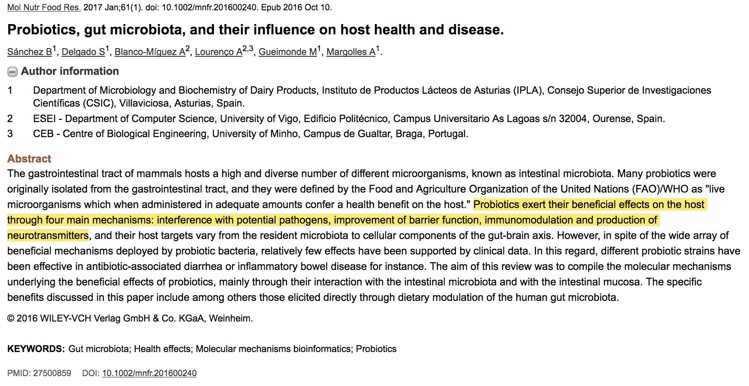Click highlighted text starting 'Probiotics exert their beneficial'
The width and height of the screenshot is (749, 386).
pyautogui.click(x=589, y=205)
